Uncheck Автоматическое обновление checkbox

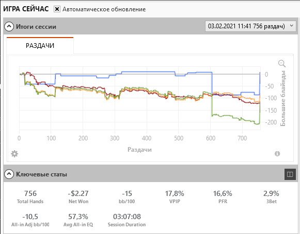pos(57,9)
